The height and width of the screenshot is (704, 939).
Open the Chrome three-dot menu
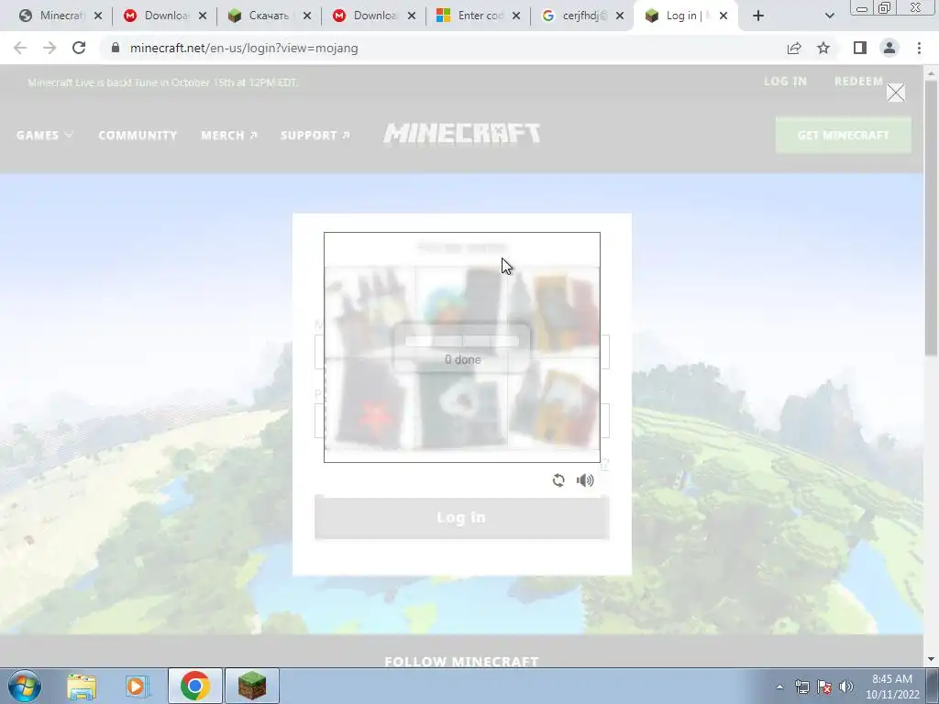(x=919, y=48)
